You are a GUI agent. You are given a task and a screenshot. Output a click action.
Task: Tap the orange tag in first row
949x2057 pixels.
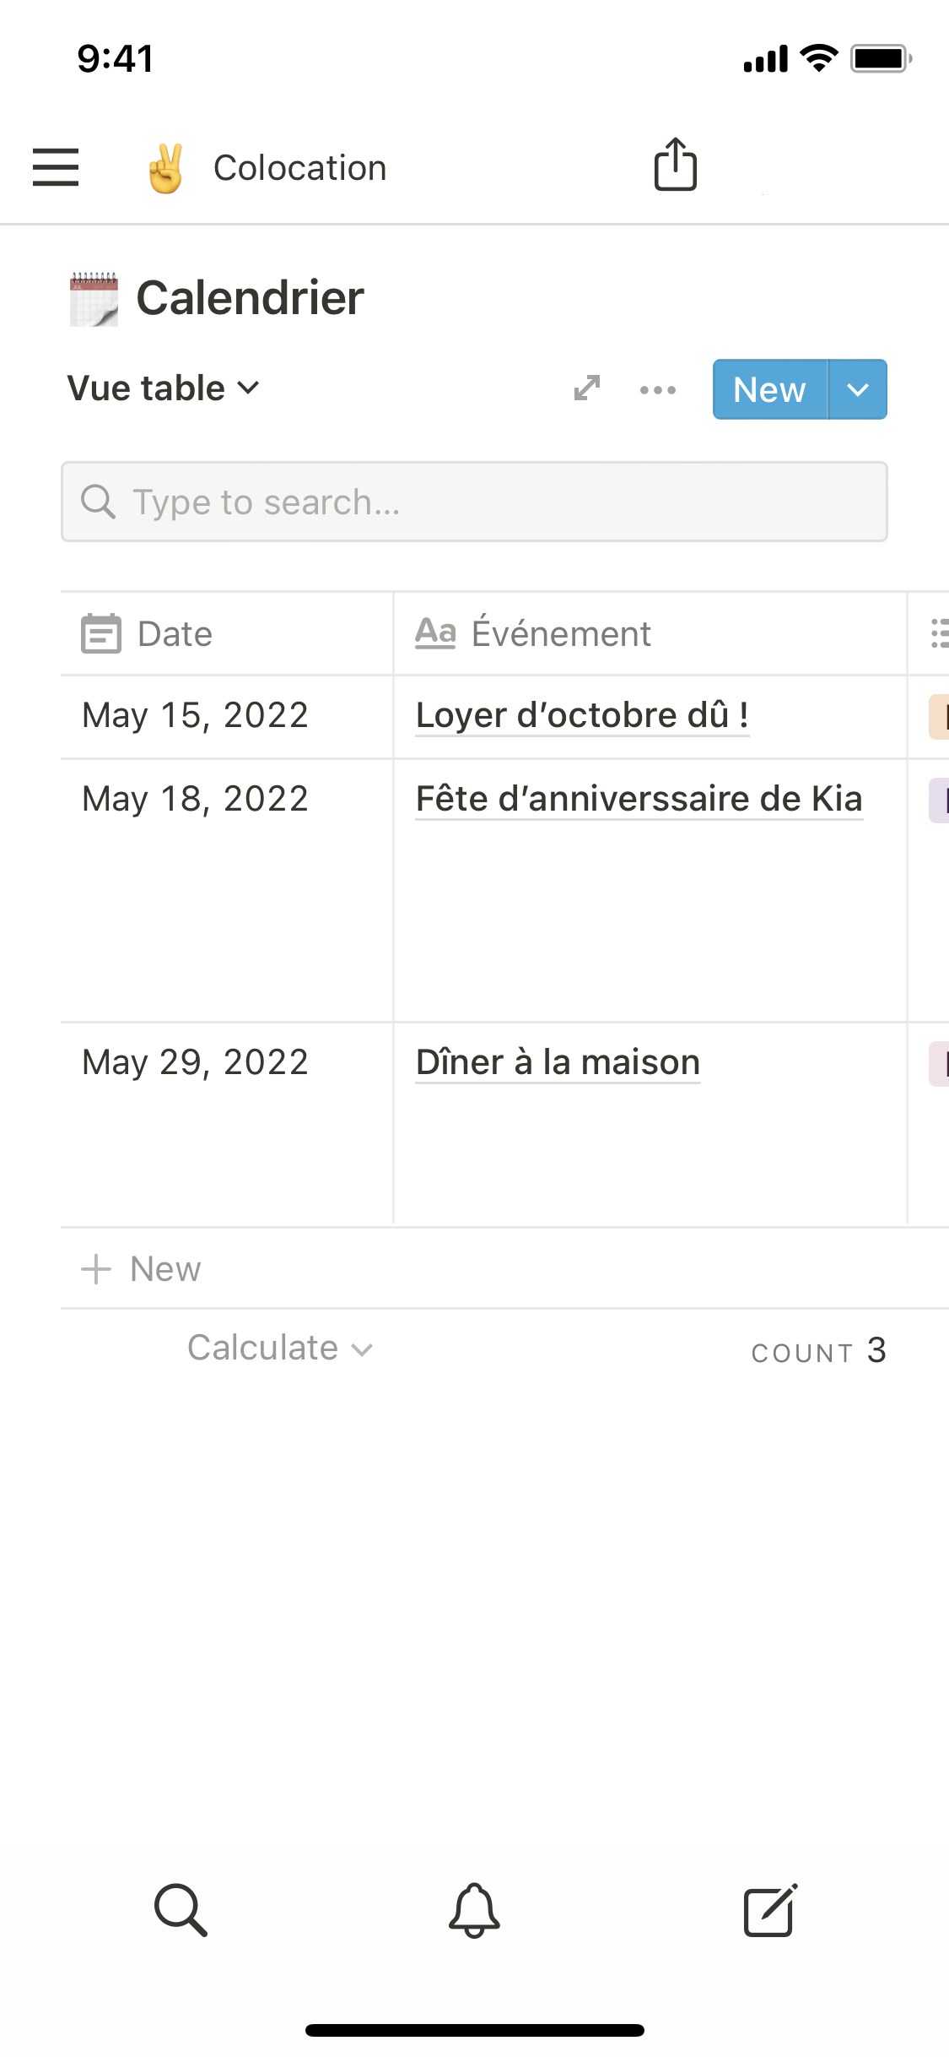pyautogui.click(x=939, y=717)
